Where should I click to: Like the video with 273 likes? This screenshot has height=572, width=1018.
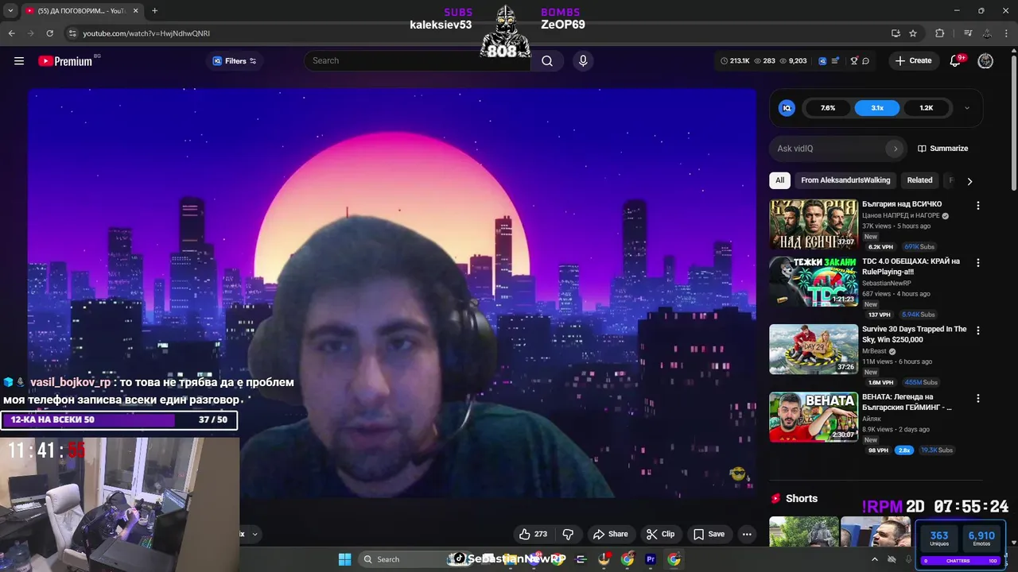tap(533, 534)
